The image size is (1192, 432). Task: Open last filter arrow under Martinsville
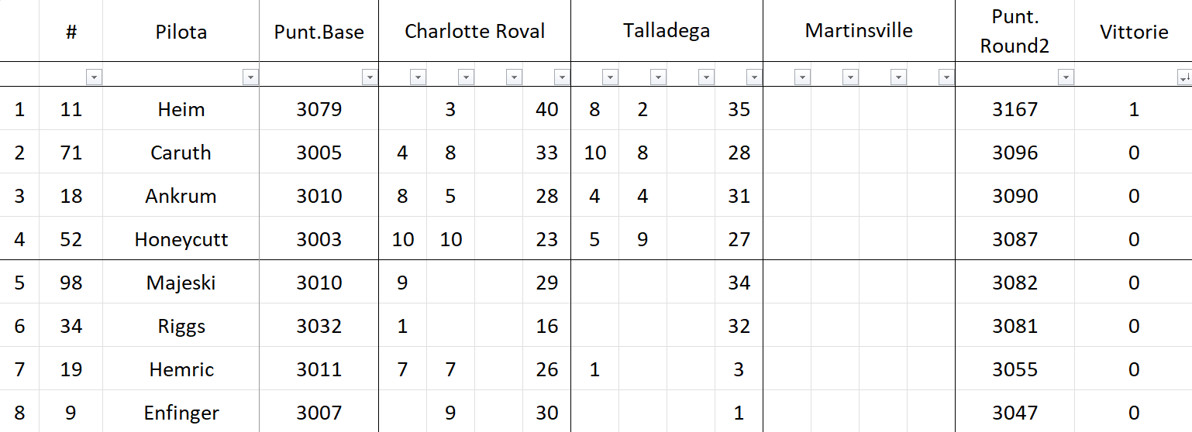point(946,77)
